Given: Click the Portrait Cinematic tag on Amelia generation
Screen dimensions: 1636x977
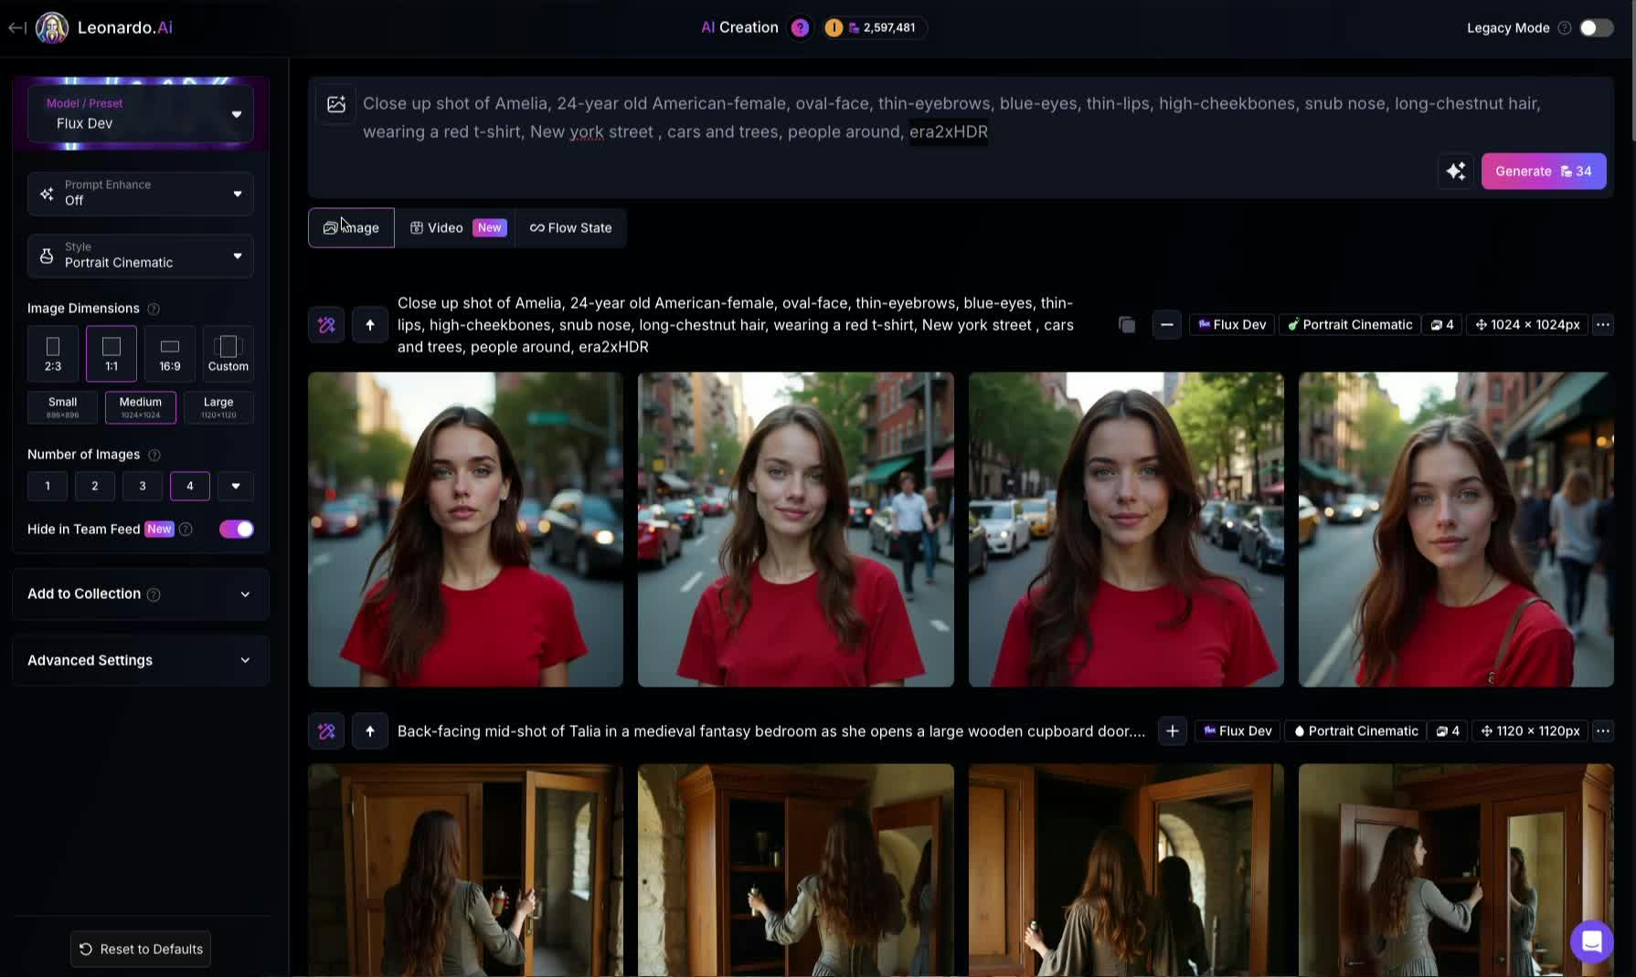Looking at the screenshot, I should pyautogui.click(x=1350, y=325).
